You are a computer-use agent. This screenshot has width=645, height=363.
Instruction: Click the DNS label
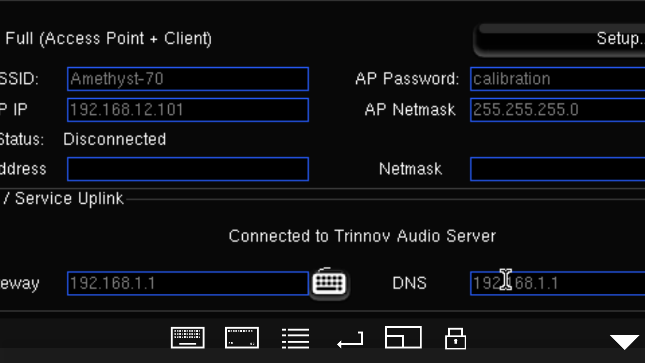[410, 283]
